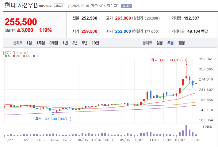Click the calendar icon beside the date
The image size is (218, 147).
[69, 6]
